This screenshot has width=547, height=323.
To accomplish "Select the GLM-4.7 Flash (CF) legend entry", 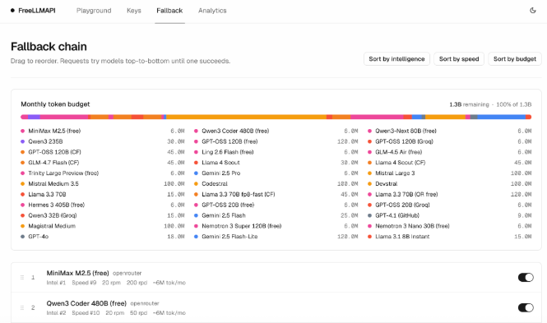I will [103, 163].
